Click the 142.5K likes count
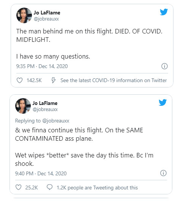 pos(34,80)
